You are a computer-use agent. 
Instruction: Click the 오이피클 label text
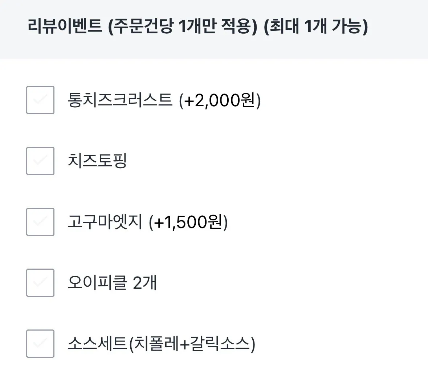(97, 283)
